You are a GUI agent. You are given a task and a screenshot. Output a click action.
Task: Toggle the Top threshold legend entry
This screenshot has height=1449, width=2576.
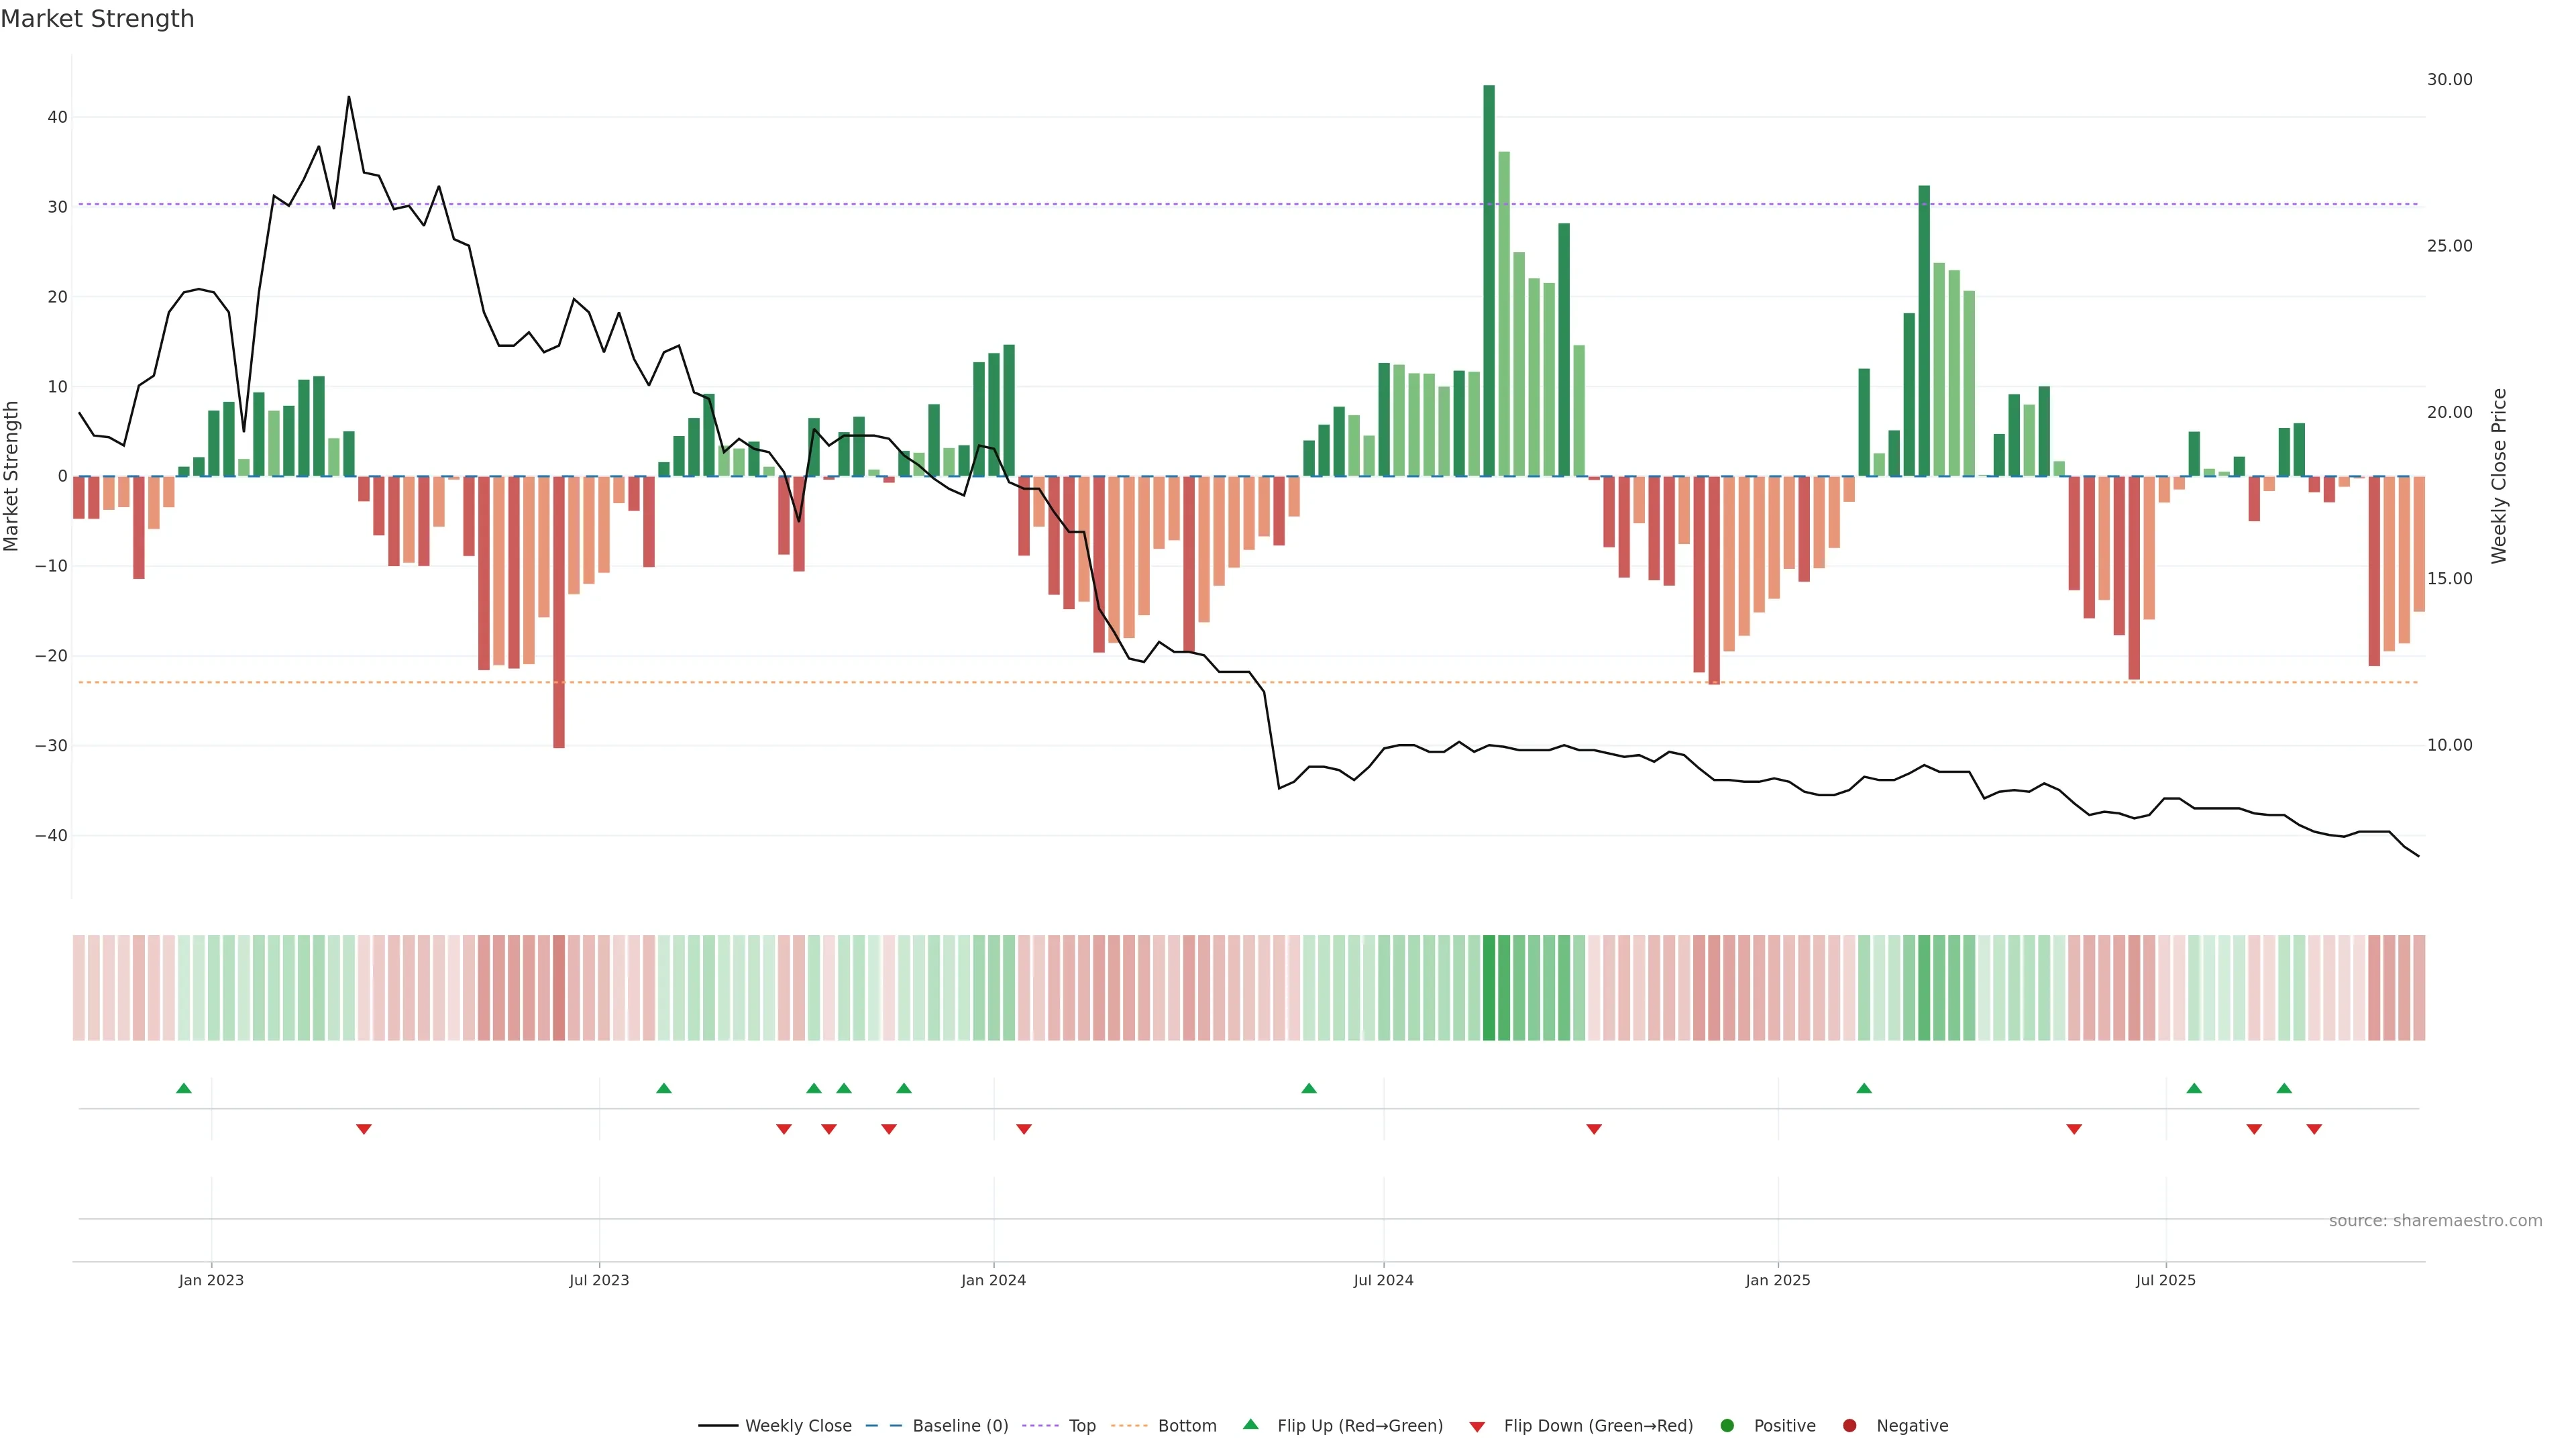1082,1426
